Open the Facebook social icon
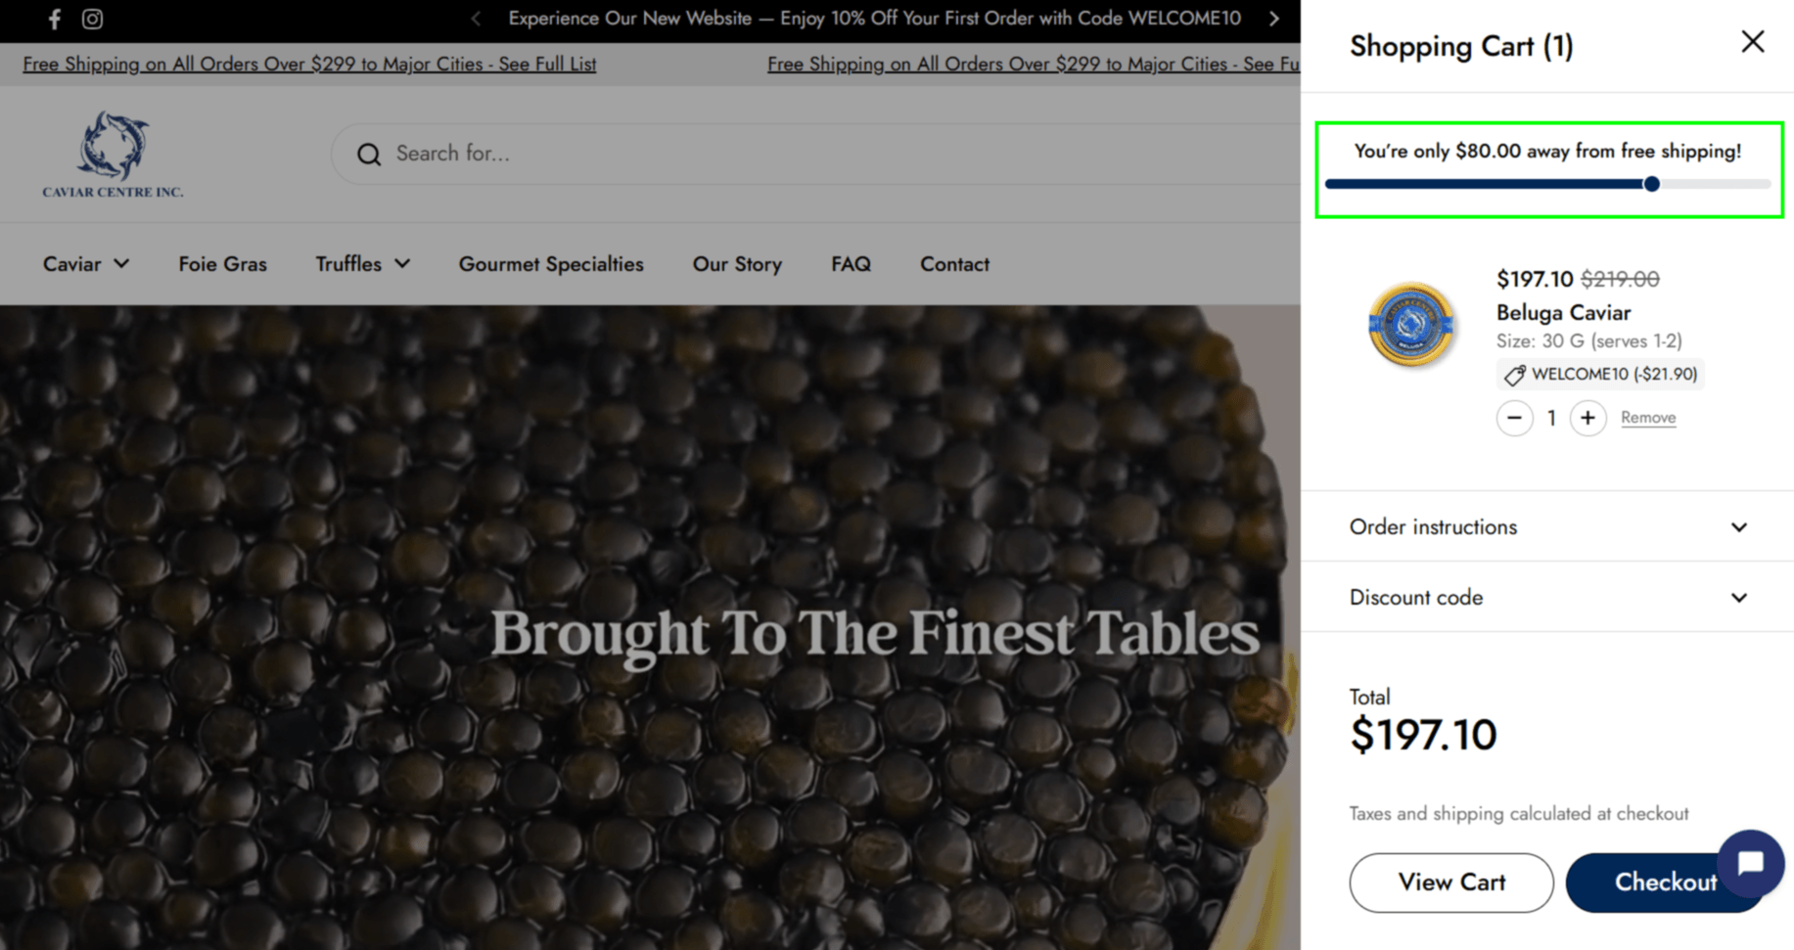 click(x=55, y=19)
